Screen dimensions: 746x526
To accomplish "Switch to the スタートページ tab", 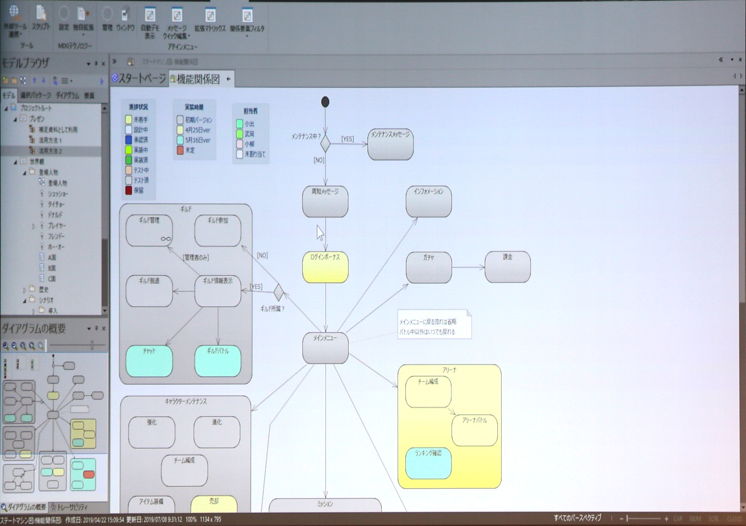I will (138, 79).
